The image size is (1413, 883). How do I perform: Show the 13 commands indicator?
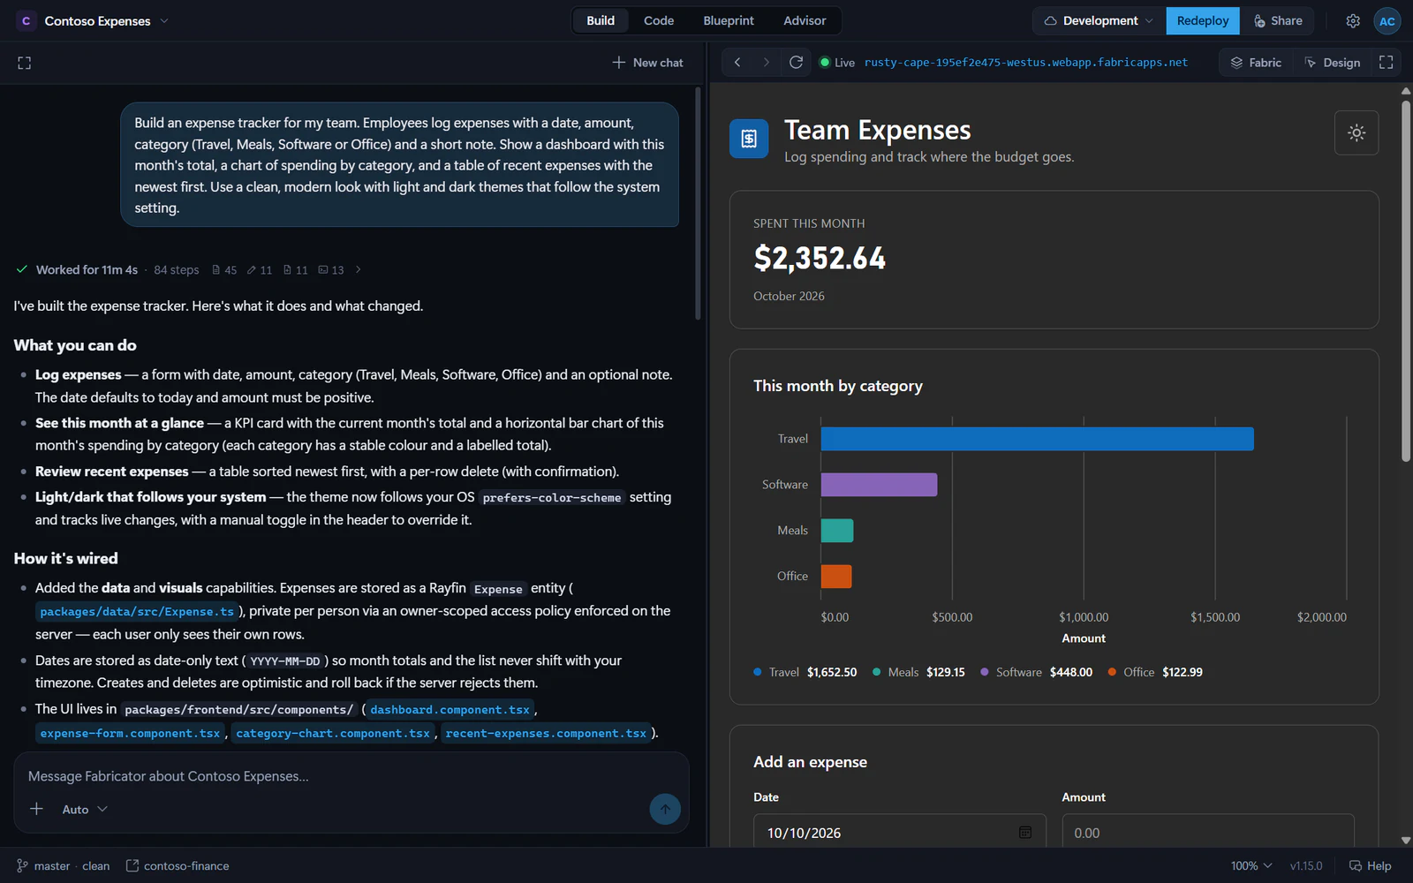(331, 270)
